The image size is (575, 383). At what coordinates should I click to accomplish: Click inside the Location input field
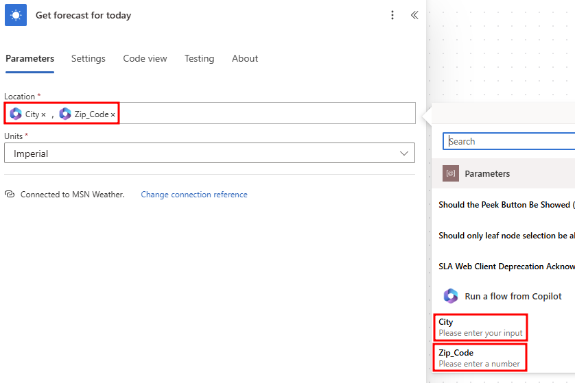[267, 113]
